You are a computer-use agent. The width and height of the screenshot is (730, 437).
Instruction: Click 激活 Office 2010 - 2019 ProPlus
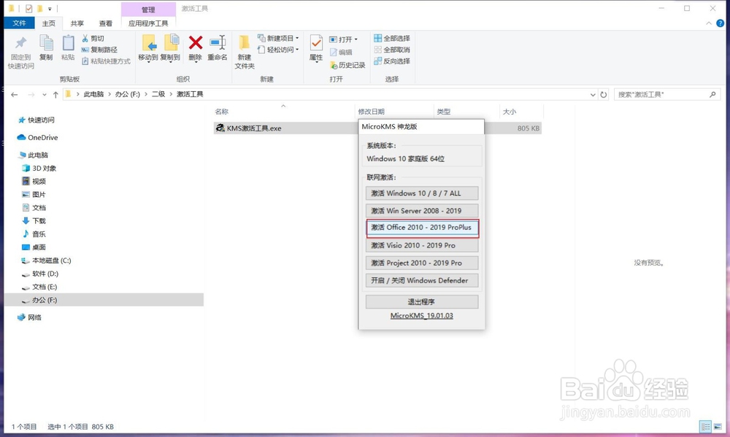(x=421, y=228)
